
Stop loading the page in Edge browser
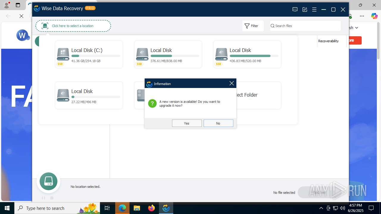coord(21,16)
